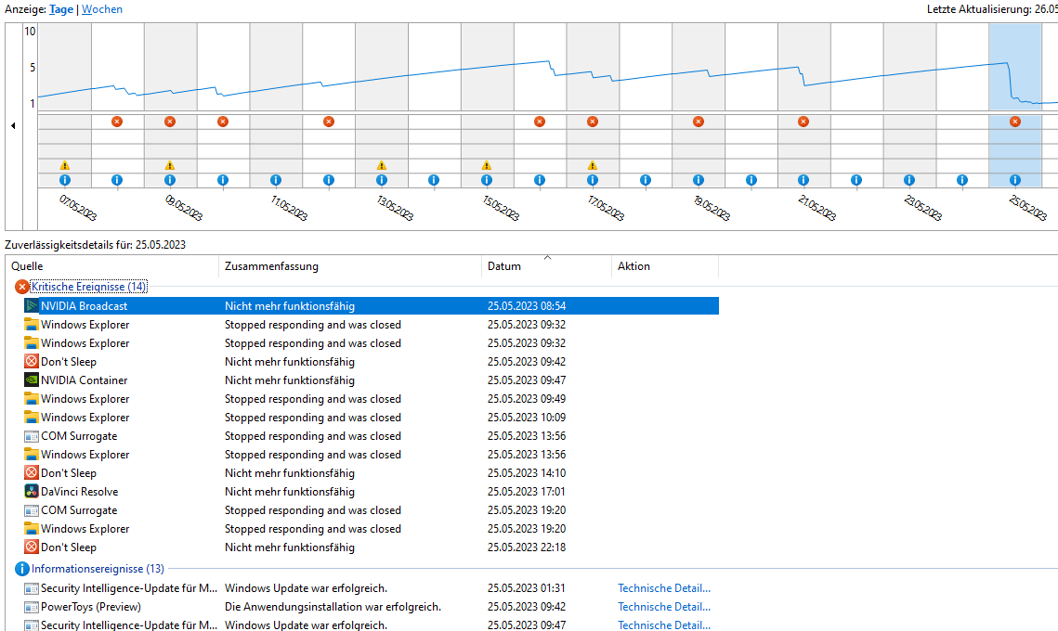The image size is (1058, 631).
Task: Sort list by the Datum column header
Action: [x=546, y=266]
